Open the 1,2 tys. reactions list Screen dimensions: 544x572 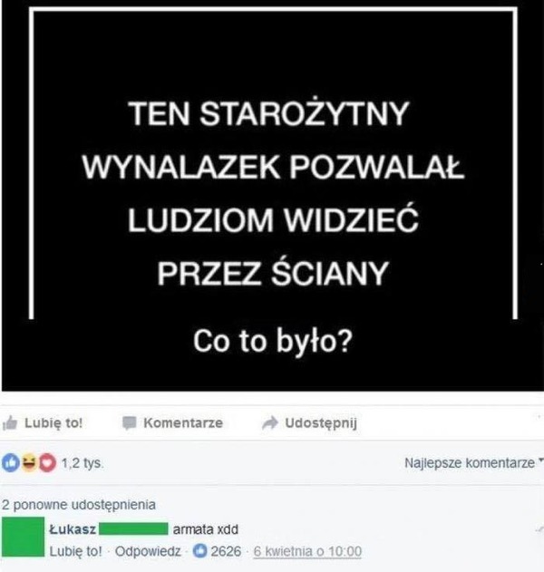pyautogui.click(x=83, y=463)
